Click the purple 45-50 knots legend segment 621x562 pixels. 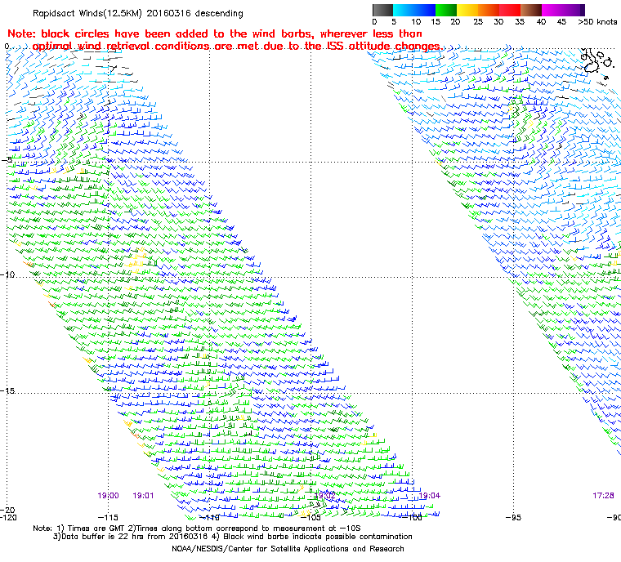pos(573,10)
